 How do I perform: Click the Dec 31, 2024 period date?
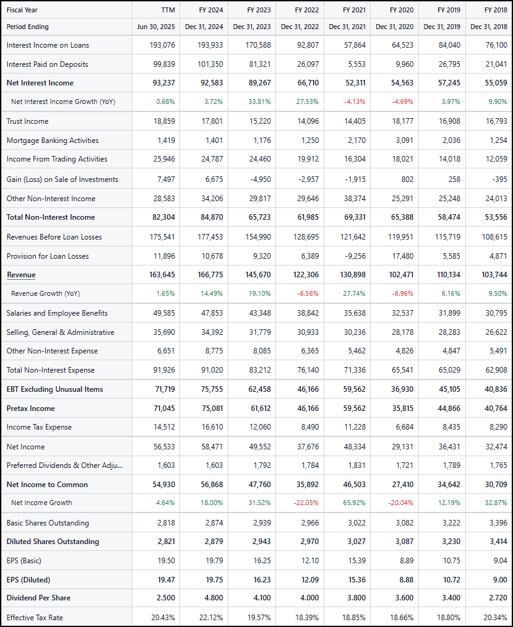pyautogui.click(x=204, y=27)
